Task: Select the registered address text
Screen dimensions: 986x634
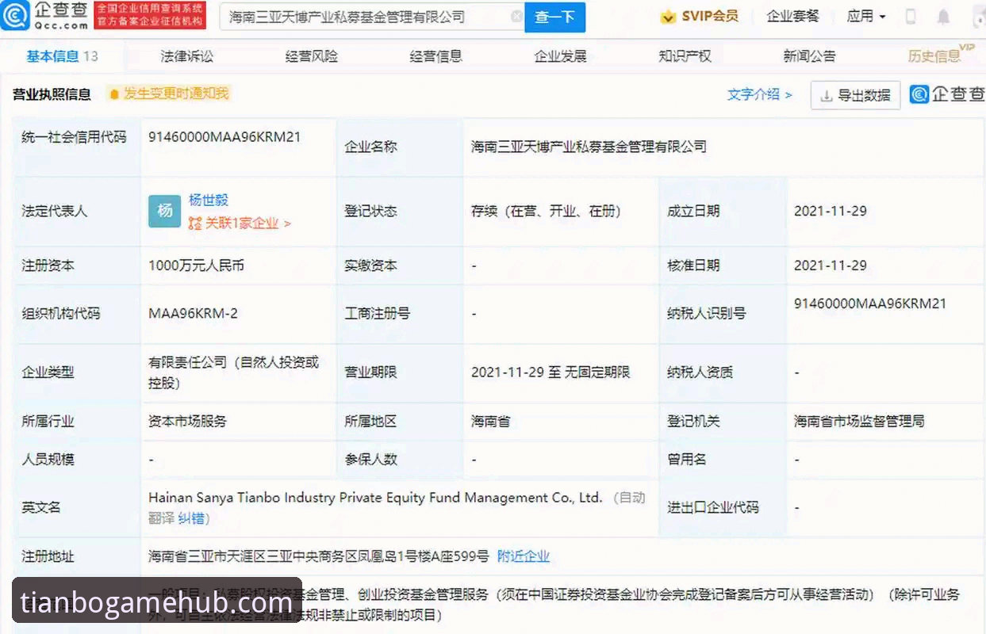Action: [x=319, y=557]
